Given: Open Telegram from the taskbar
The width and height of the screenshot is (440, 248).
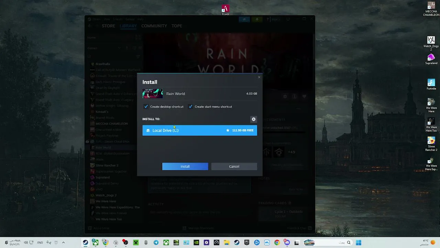Looking at the screenshot, I should click(156, 243).
